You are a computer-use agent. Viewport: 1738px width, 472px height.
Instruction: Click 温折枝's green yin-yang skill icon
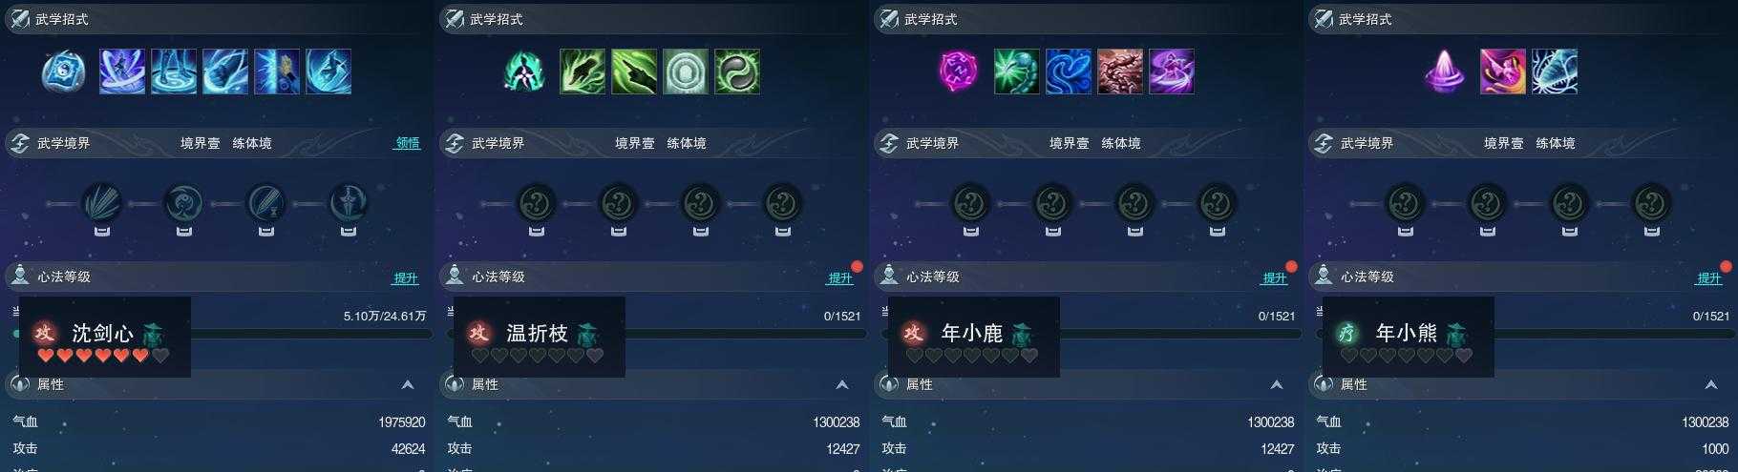737,72
